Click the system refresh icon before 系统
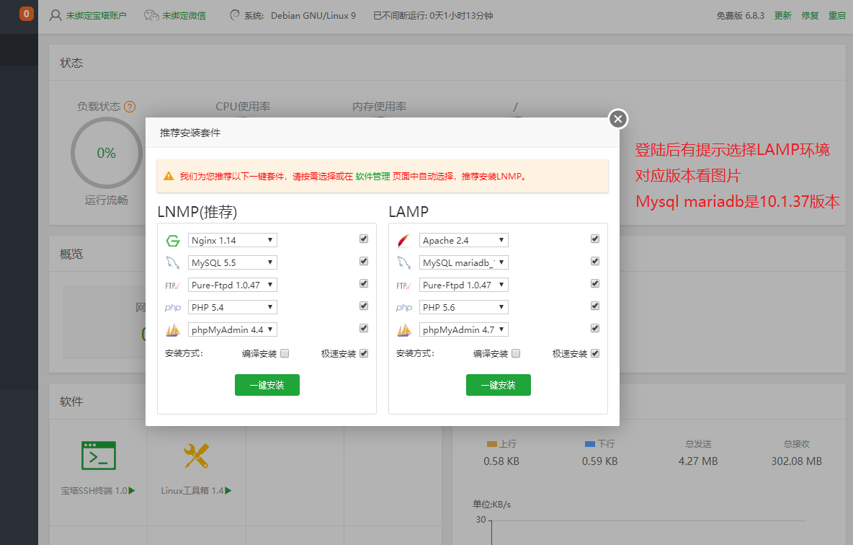 pos(234,15)
